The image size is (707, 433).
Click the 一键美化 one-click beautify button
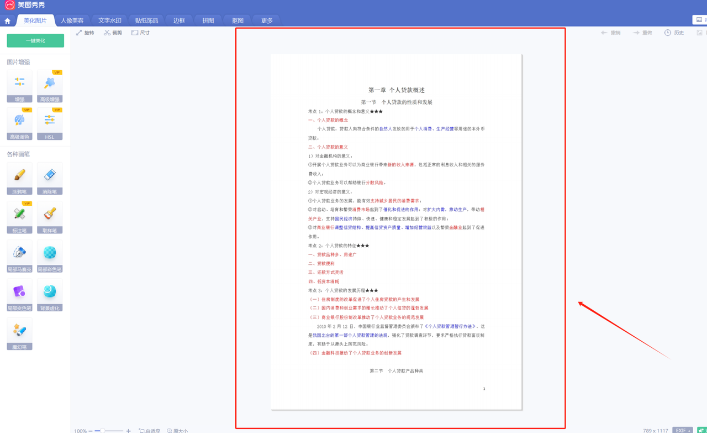(35, 40)
